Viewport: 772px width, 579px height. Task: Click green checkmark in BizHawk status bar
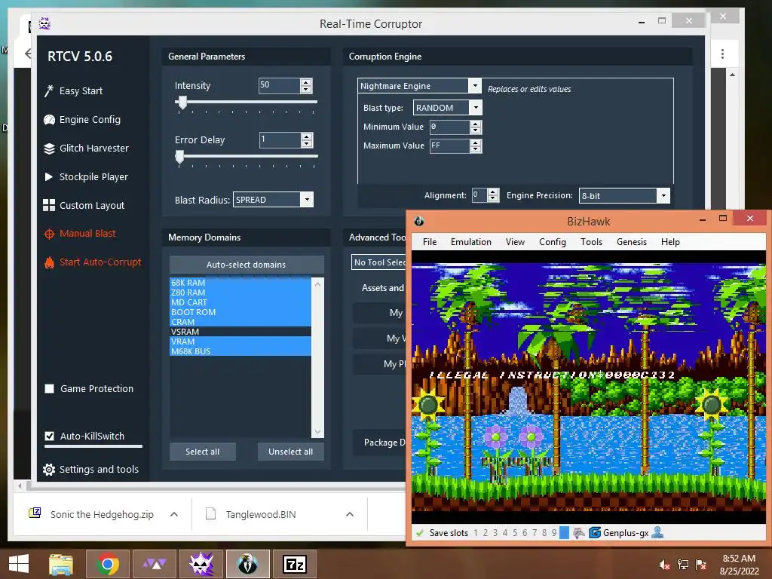tap(420, 533)
